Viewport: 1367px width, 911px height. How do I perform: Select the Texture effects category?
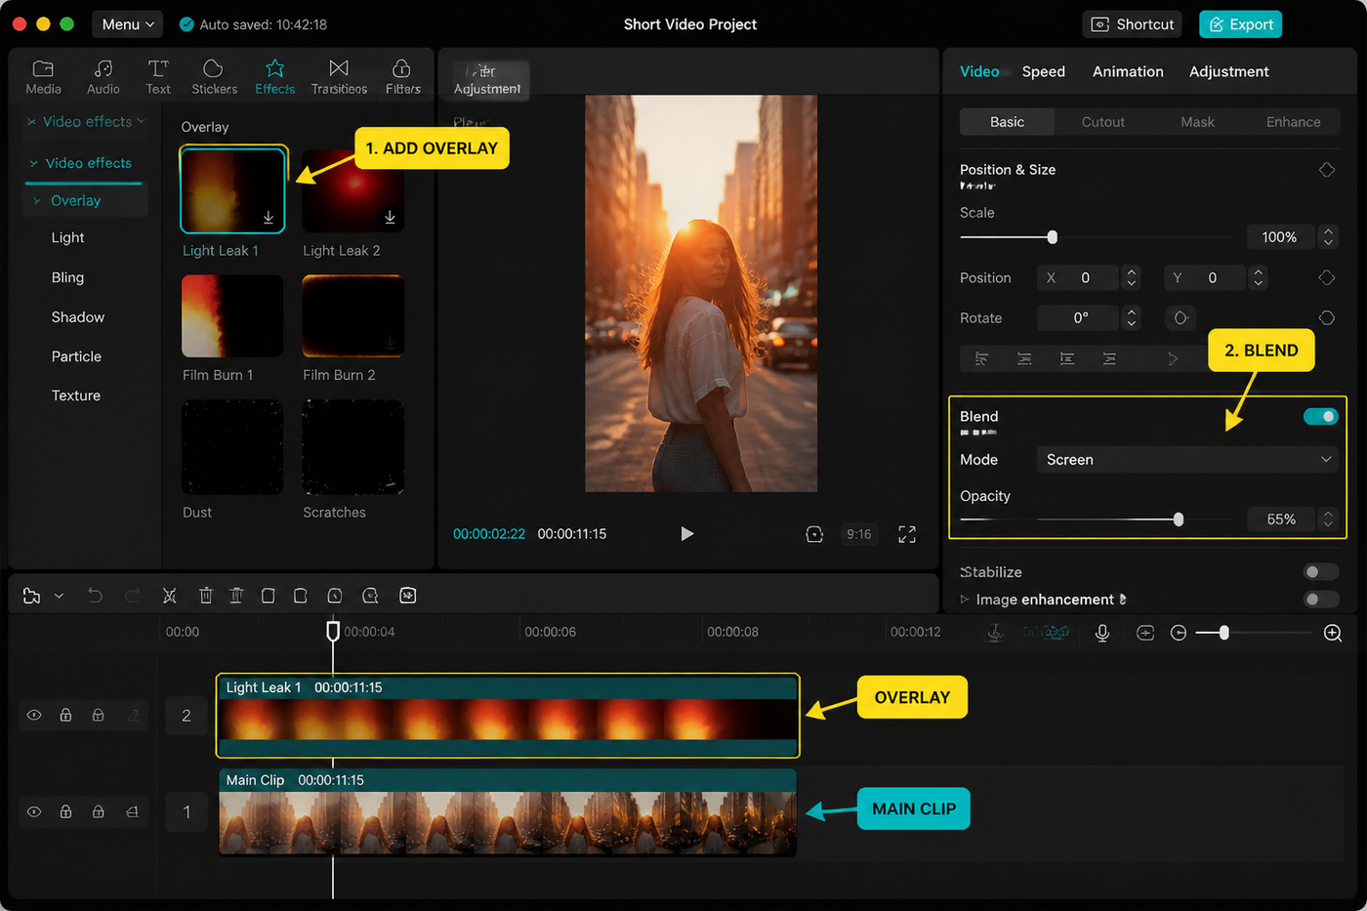tap(76, 395)
